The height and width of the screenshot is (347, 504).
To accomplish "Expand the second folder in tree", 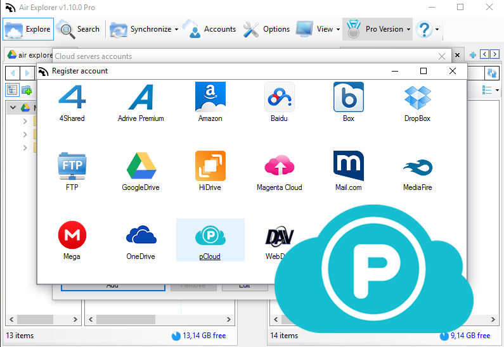I will [x=25, y=134].
